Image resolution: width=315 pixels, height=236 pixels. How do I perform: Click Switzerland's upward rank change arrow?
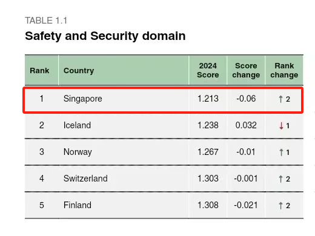(x=280, y=179)
